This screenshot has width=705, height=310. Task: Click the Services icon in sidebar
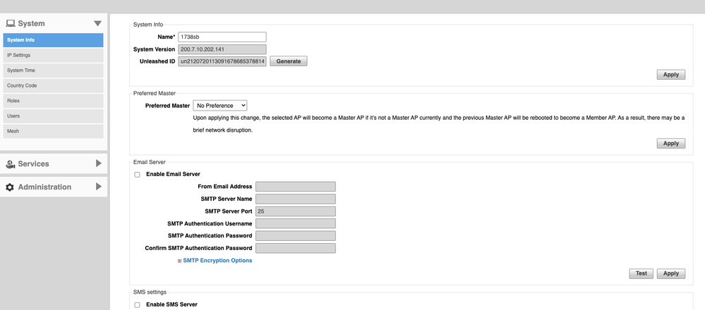coord(11,164)
